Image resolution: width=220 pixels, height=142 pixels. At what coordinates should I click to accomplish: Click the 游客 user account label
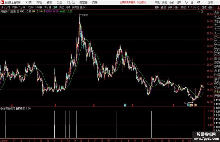210,2
